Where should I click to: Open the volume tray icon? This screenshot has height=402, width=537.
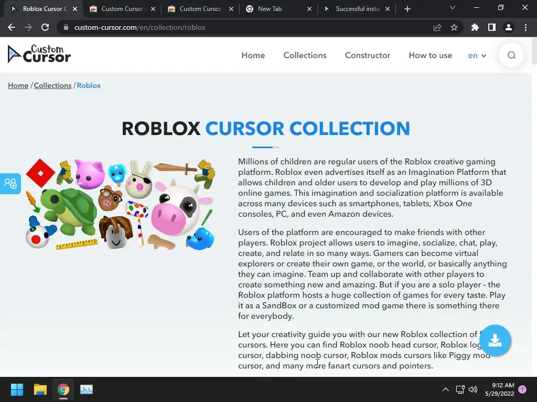pyautogui.click(x=473, y=389)
